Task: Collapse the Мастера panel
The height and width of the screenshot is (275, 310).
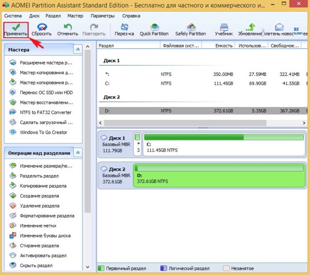Action: (x=78, y=49)
